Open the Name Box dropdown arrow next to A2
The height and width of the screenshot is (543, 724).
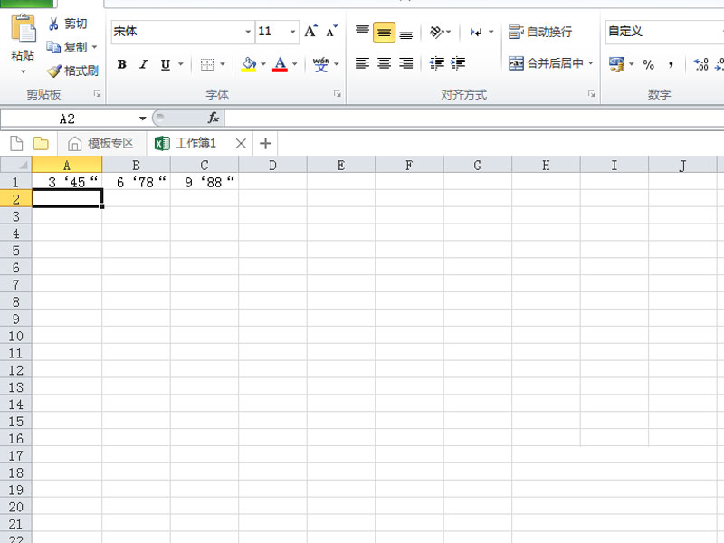(142, 119)
